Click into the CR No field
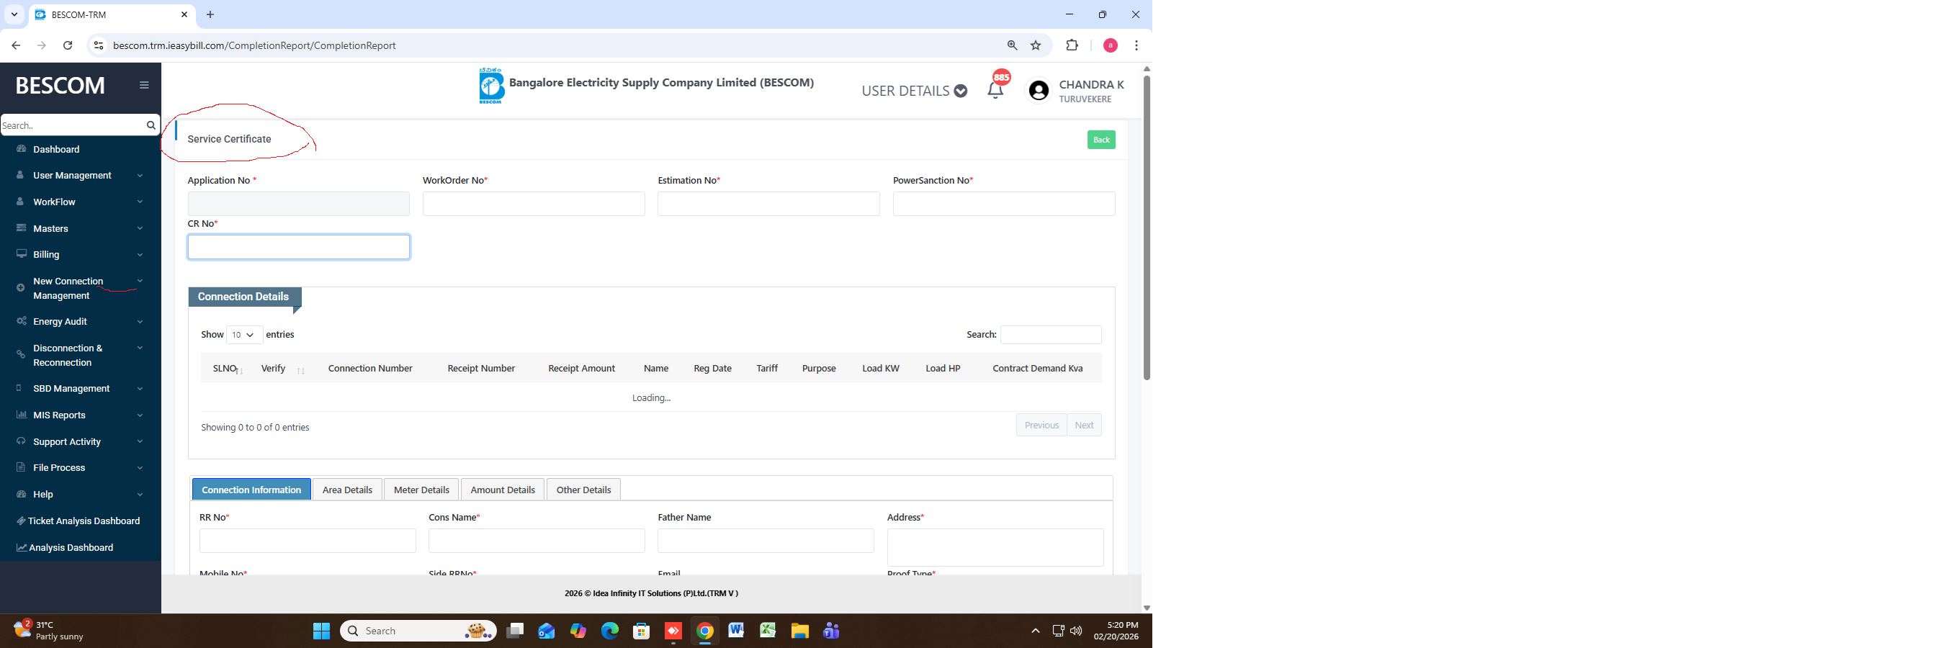The height and width of the screenshot is (648, 1951). coord(299,247)
